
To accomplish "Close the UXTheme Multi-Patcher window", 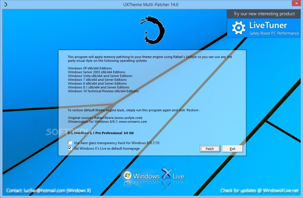I will [x=297, y=3].
